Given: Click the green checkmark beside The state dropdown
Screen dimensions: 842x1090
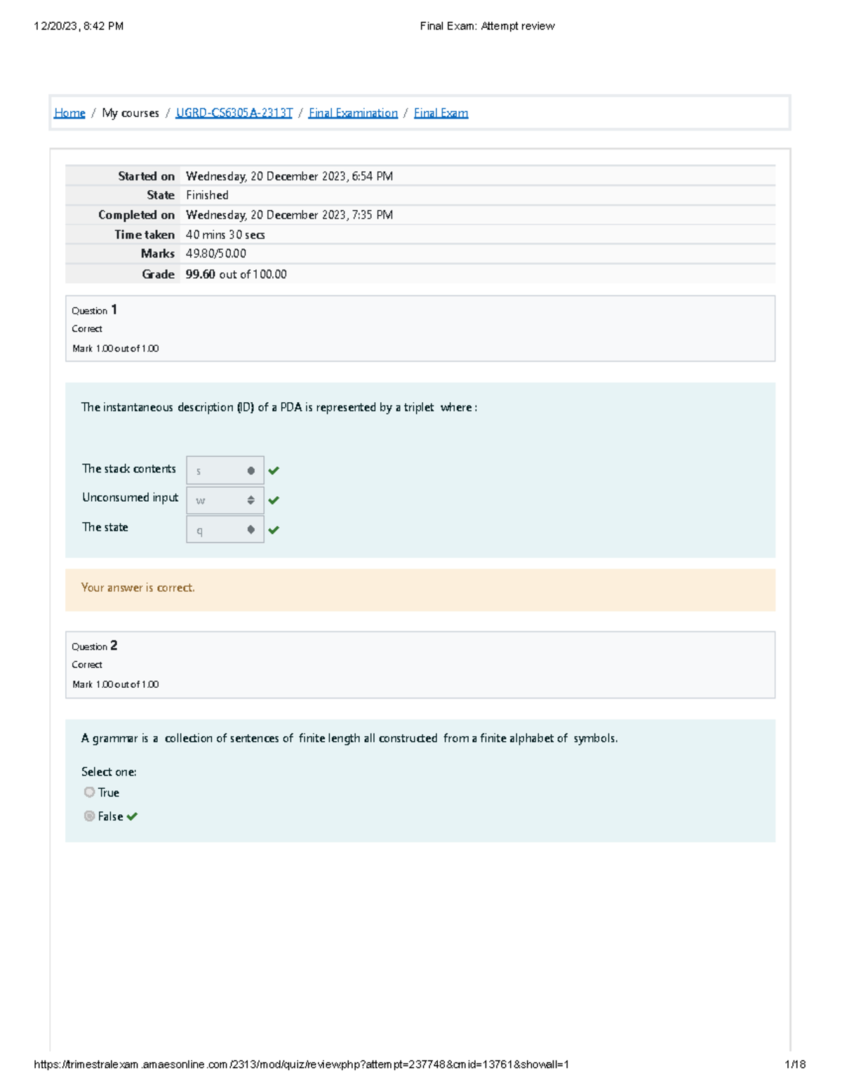Looking at the screenshot, I should tap(274, 530).
